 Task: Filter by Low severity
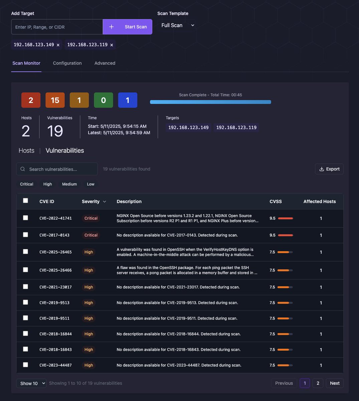click(x=91, y=184)
